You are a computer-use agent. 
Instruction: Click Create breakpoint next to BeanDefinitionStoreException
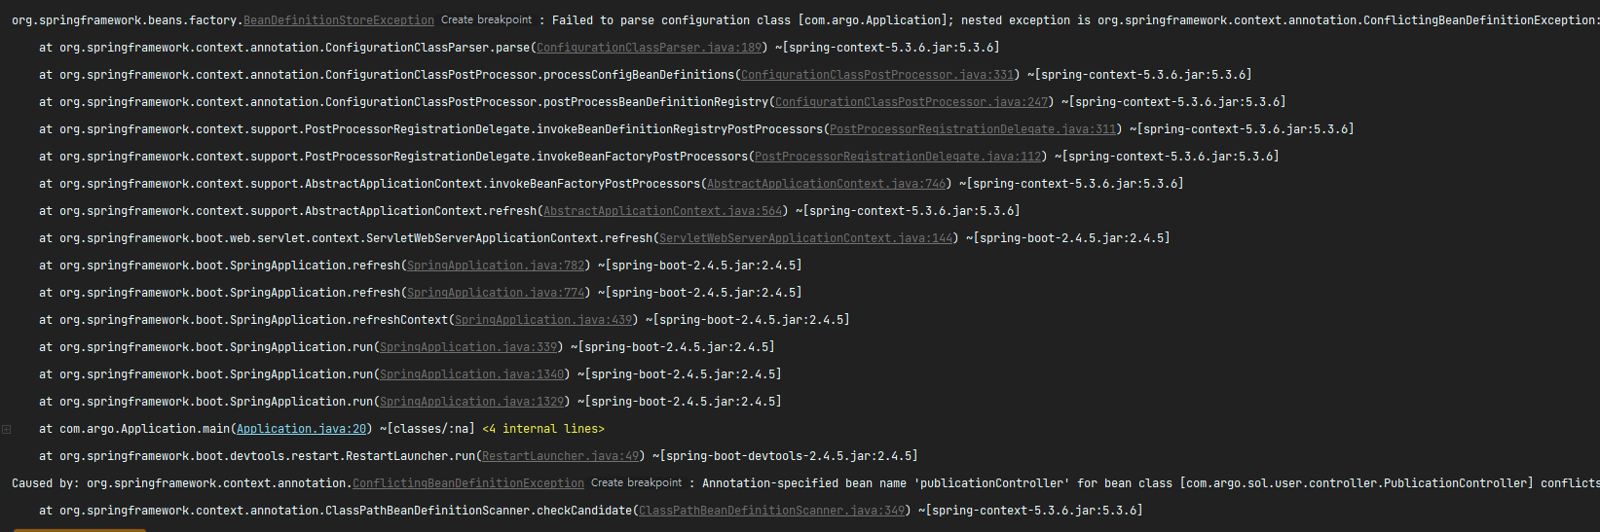tap(486, 19)
